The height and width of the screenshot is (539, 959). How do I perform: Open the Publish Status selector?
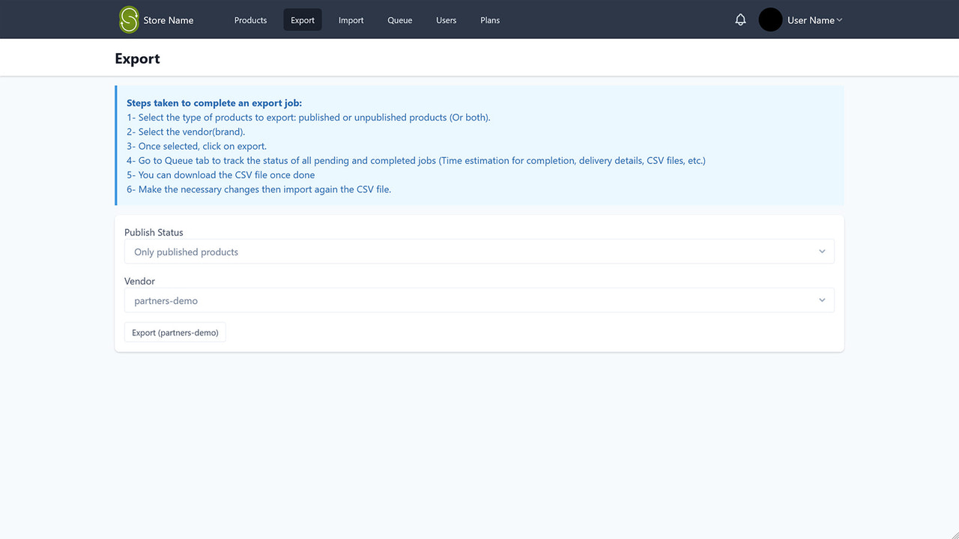(x=479, y=251)
